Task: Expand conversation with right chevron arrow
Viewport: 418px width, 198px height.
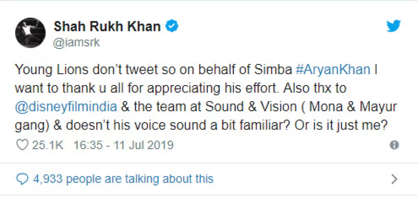Action: [x=394, y=178]
